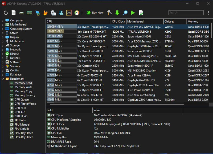This screenshot has width=213, height=154.
Task: Click the green download arrow icon
Action: [117, 13]
